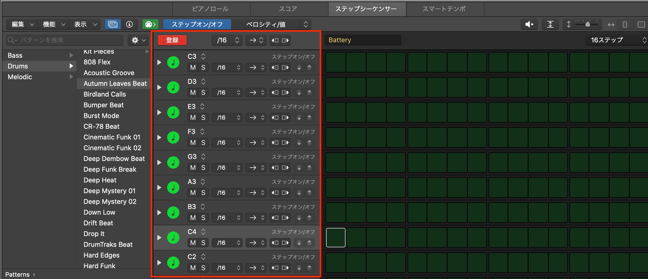Mute the C3 row
Viewport: 648px width, 279px height.
[193, 67]
